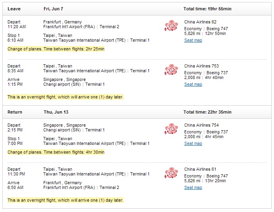Click Total time 19hr 55min text

click(x=207, y=9)
